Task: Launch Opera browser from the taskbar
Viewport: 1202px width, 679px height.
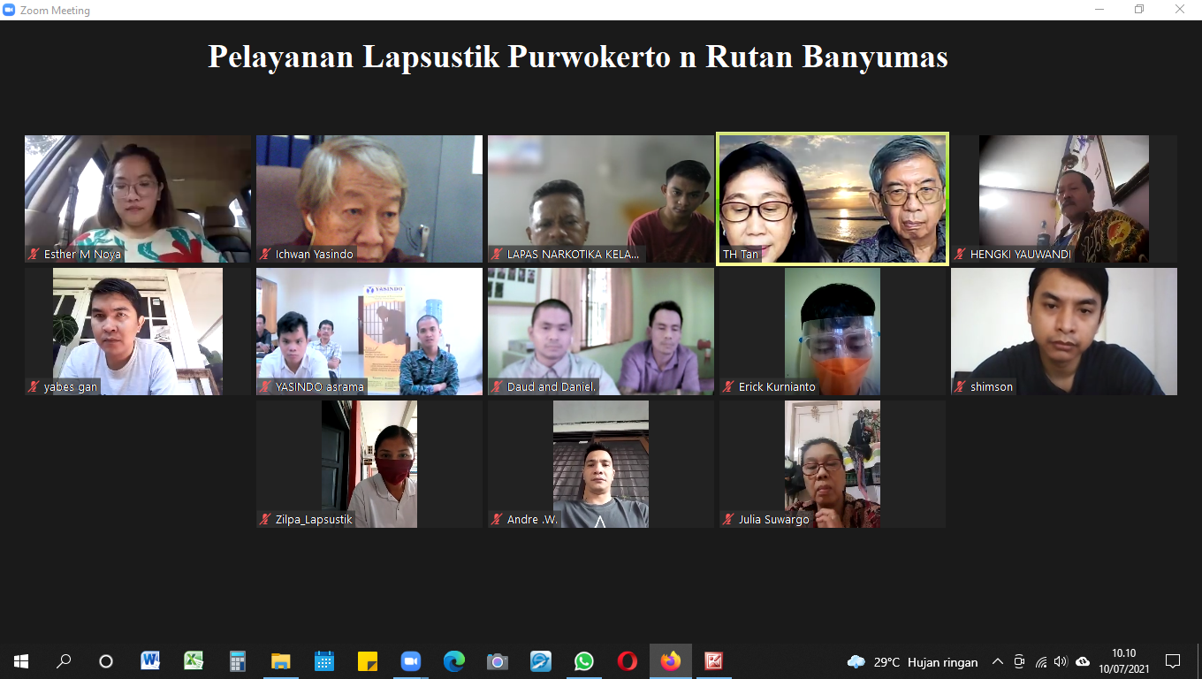Action: (x=628, y=661)
